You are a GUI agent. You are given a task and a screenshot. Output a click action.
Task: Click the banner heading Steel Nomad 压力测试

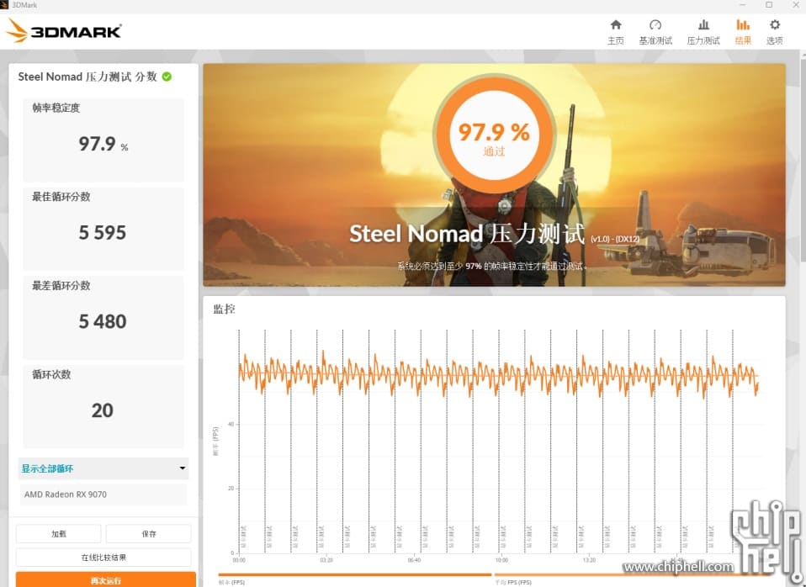[467, 234]
